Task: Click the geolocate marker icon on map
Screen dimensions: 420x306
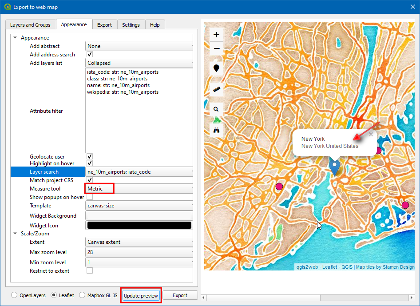Action: coord(216,68)
